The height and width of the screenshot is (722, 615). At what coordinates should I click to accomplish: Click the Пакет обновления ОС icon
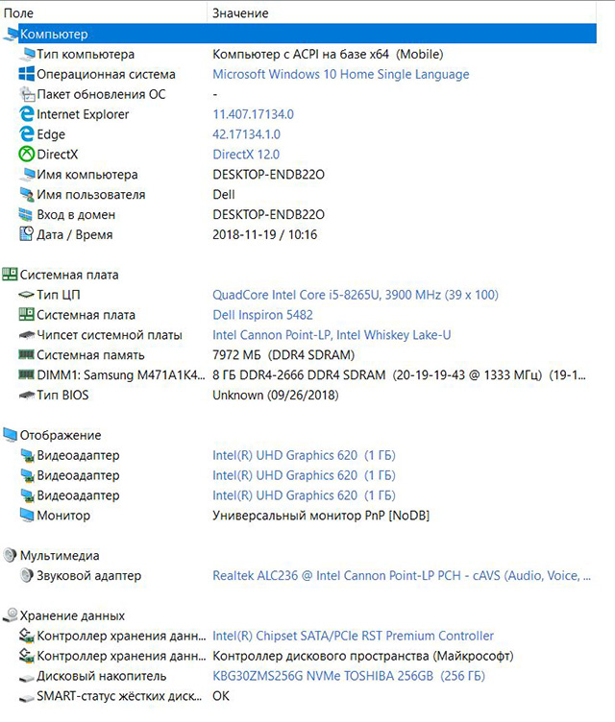tap(27, 94)
